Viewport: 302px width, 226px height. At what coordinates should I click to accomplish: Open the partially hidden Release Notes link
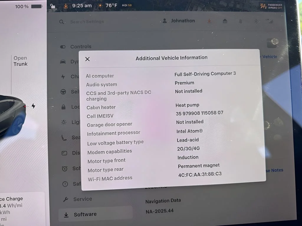click(x=274, y=170)
